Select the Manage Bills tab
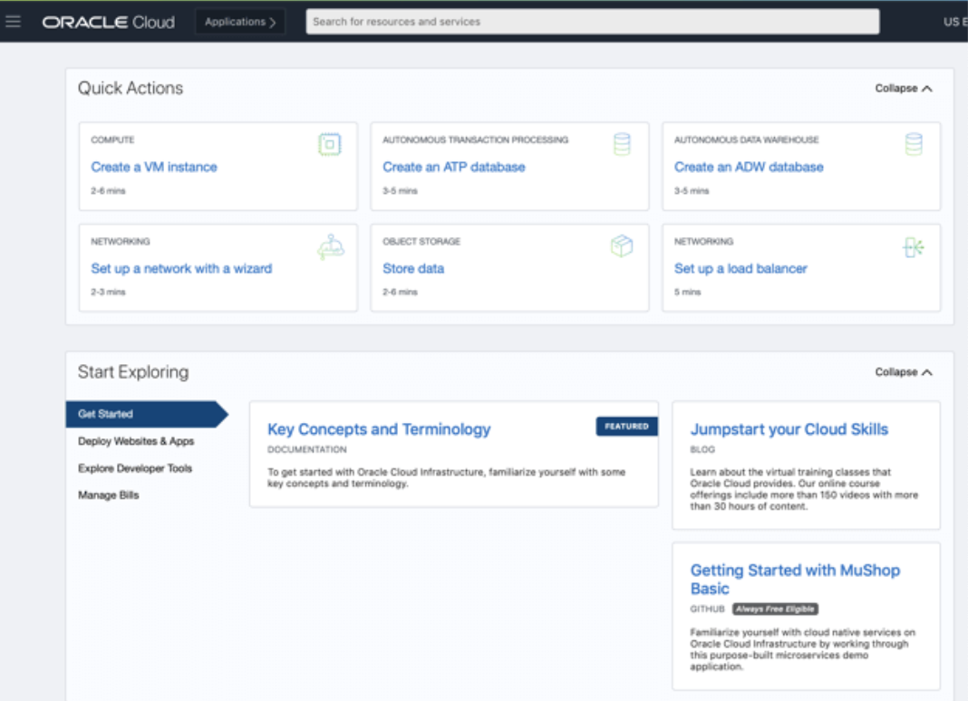Image resolution: width=968 pixels, height=701 pixels. [x=108, y=495]
